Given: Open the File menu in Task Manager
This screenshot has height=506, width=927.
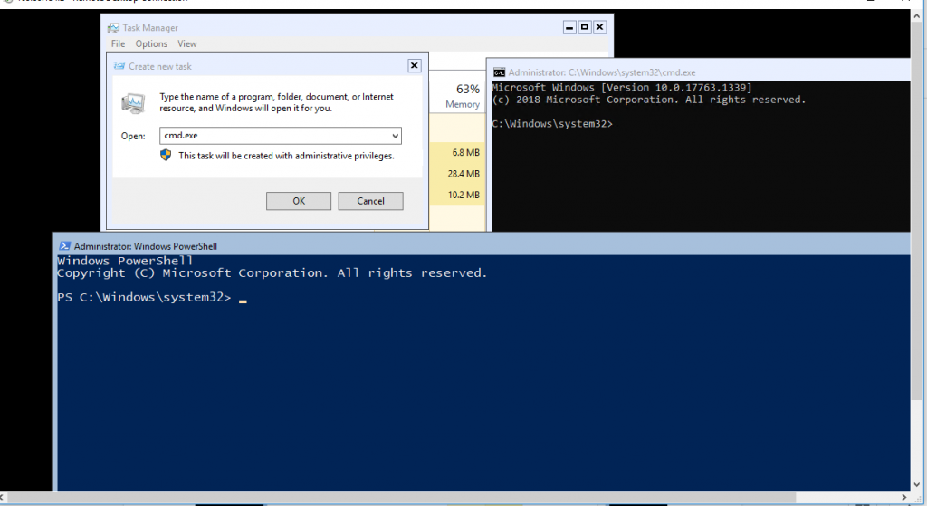Looking at the screenshot, I should (118, 43).
